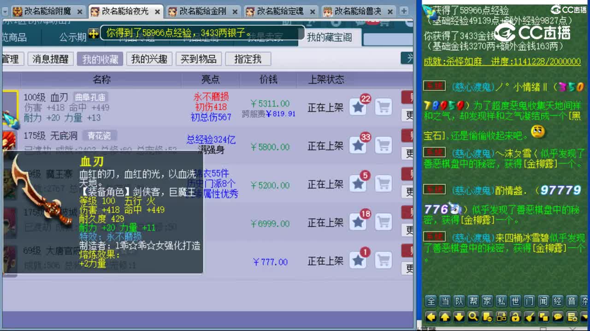Select the 队 (team) chat channel
The width and height of the screenshot is (590, 331).
click(x=459, y=301)
